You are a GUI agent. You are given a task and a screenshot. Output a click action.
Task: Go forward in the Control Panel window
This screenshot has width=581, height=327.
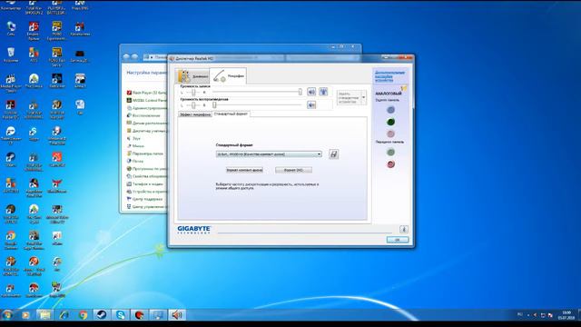point(135,56)
